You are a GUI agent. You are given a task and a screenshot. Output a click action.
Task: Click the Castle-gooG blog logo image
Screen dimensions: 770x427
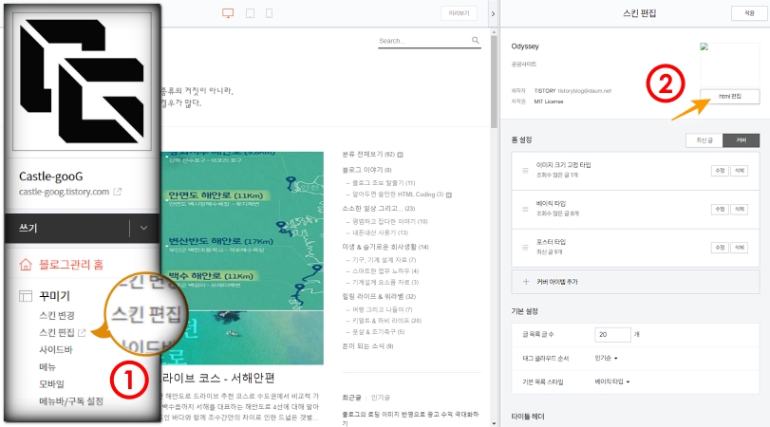pyautogui.click(x=82, y=81)
